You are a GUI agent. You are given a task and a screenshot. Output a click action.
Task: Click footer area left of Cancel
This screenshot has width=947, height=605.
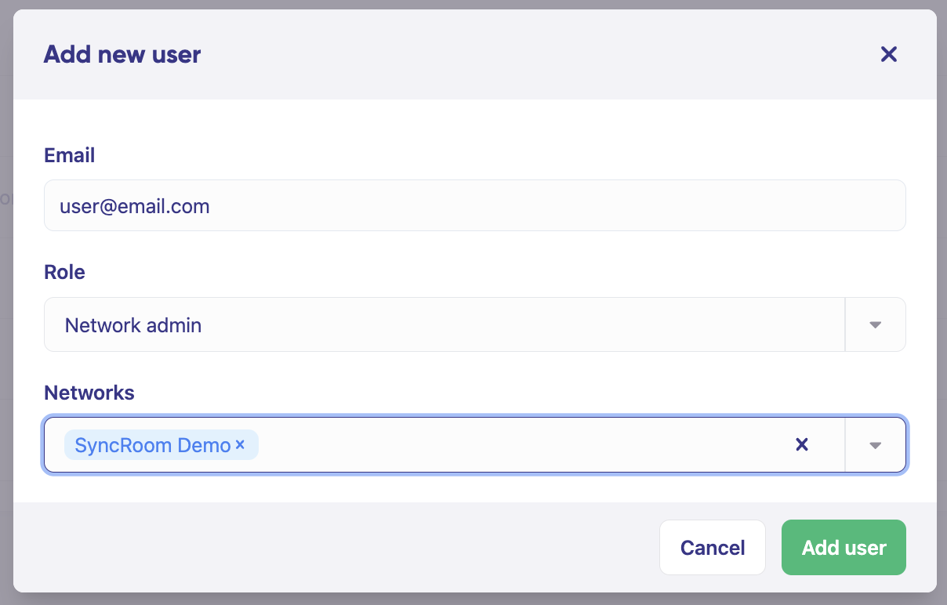coord(314,547)
